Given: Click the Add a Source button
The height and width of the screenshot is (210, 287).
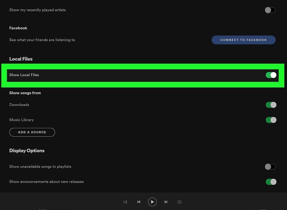Looking at the screenshot, I should click(x=32, y=132).
